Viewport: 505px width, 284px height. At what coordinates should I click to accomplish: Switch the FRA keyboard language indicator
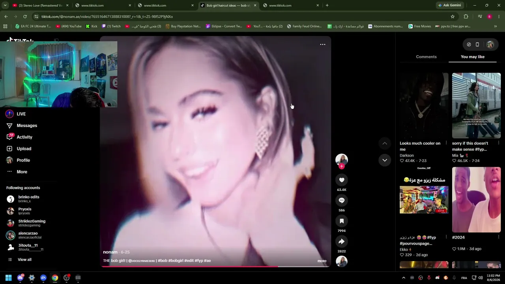(x=464, y=278)
